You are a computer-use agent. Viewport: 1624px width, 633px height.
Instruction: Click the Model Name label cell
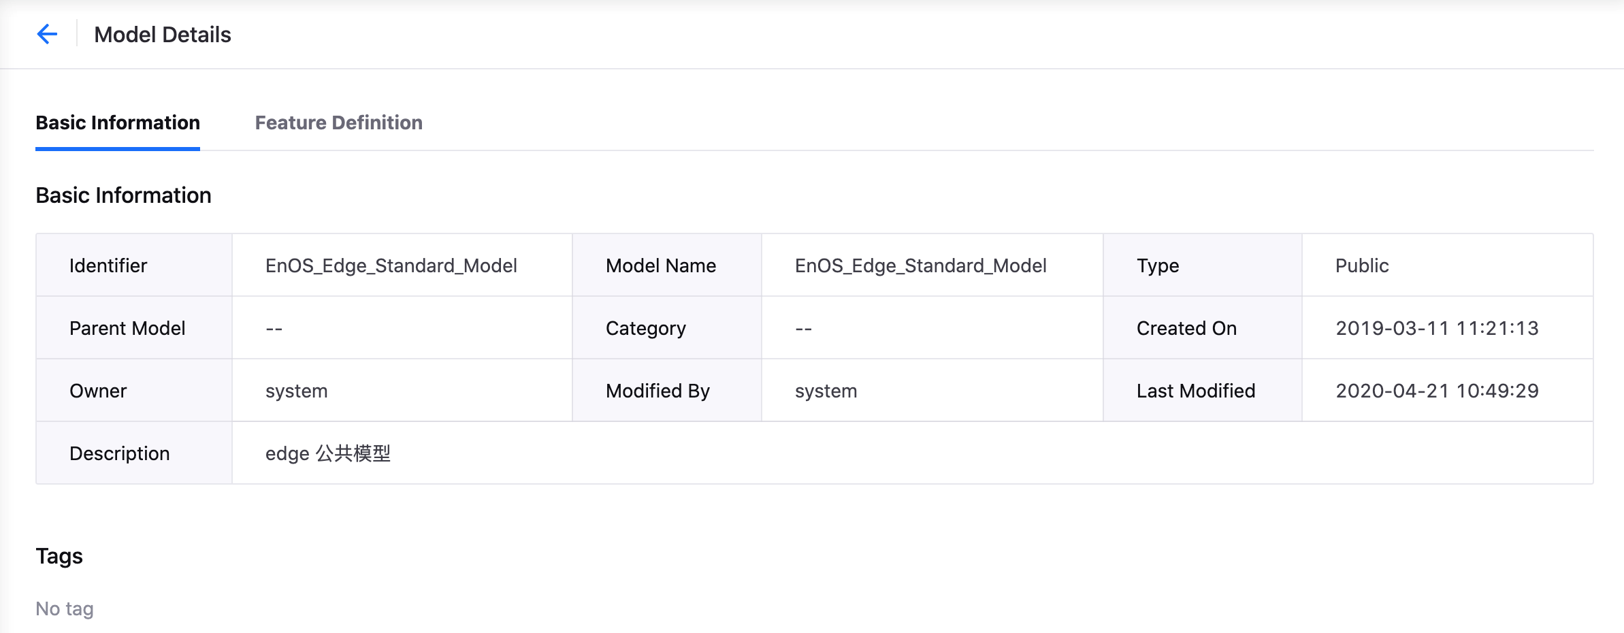pos(667,265)
